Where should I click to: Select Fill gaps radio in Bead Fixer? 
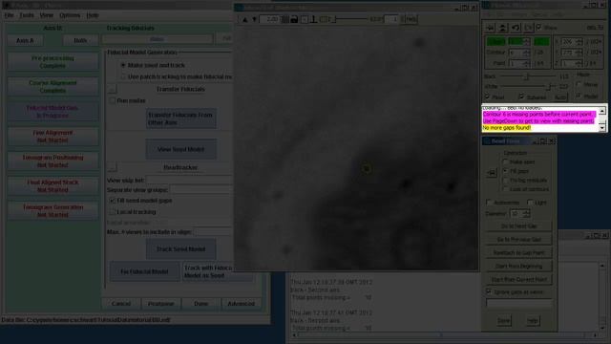coord(505,171)
